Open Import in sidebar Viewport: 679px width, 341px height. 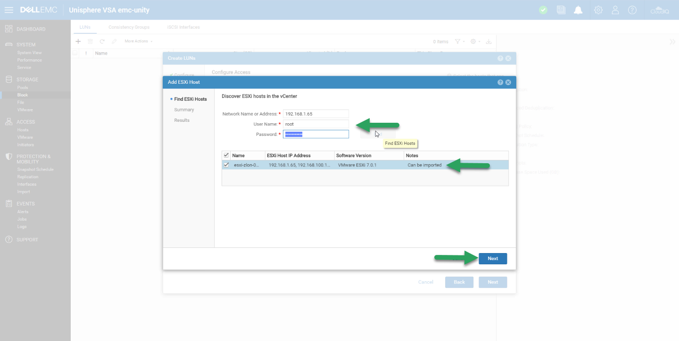(x=24, y=192)
